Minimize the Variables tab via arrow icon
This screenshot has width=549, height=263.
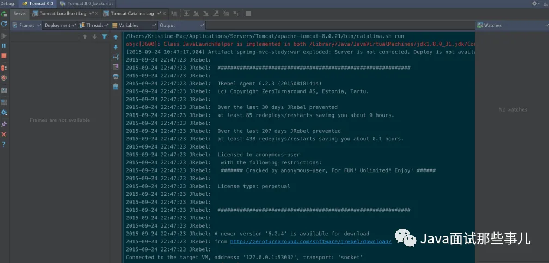154,25
